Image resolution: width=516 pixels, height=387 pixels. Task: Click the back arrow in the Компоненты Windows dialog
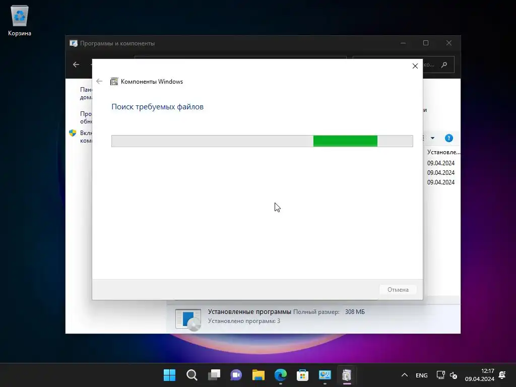click(99, 81)
